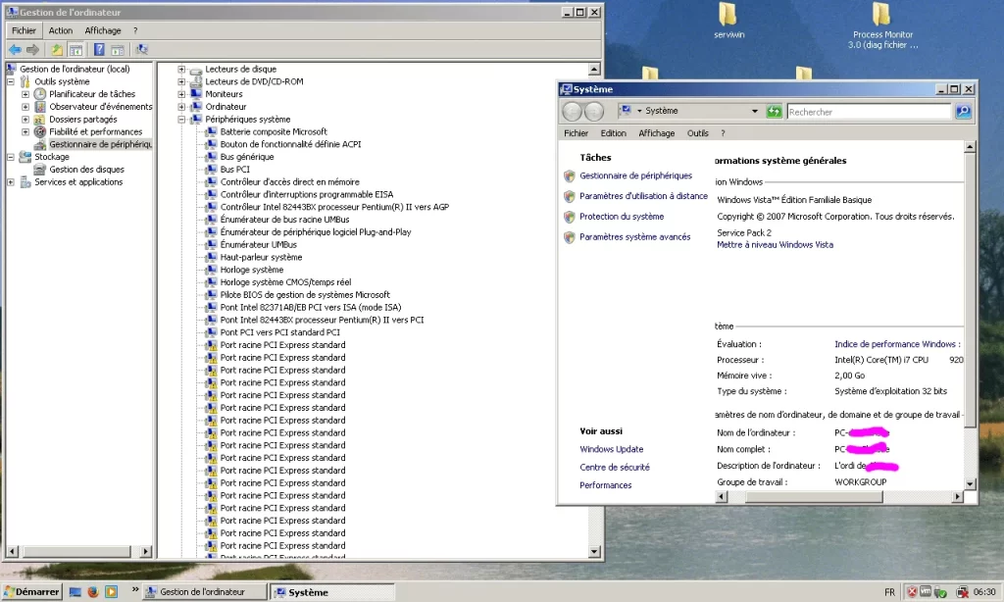1004x602 pixels.
Task: Click Forward button in Système window
Action: pos(594,112)
